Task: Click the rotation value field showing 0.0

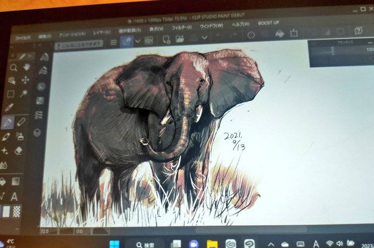Action: click(82, 232)
